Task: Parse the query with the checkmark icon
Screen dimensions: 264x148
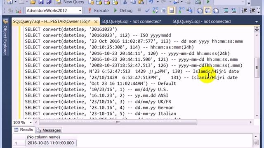Action: pos(147,11)
